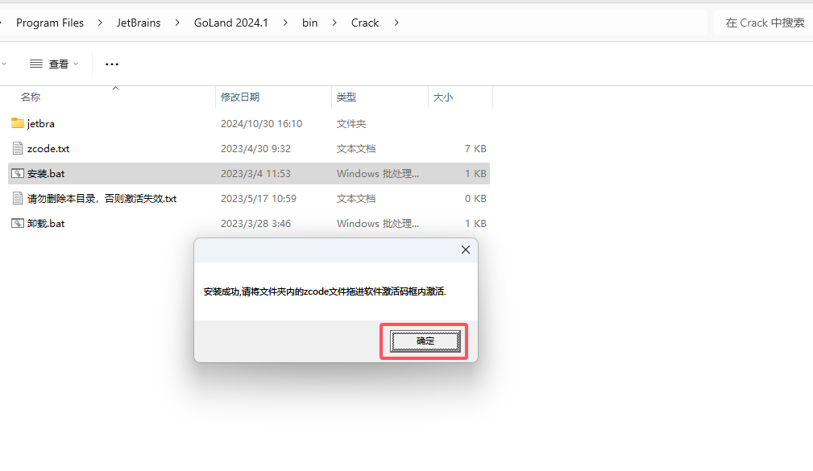This screenshot has width=813, height=471.
Task: Sort by 类型 column header
Action: (346, 97)
